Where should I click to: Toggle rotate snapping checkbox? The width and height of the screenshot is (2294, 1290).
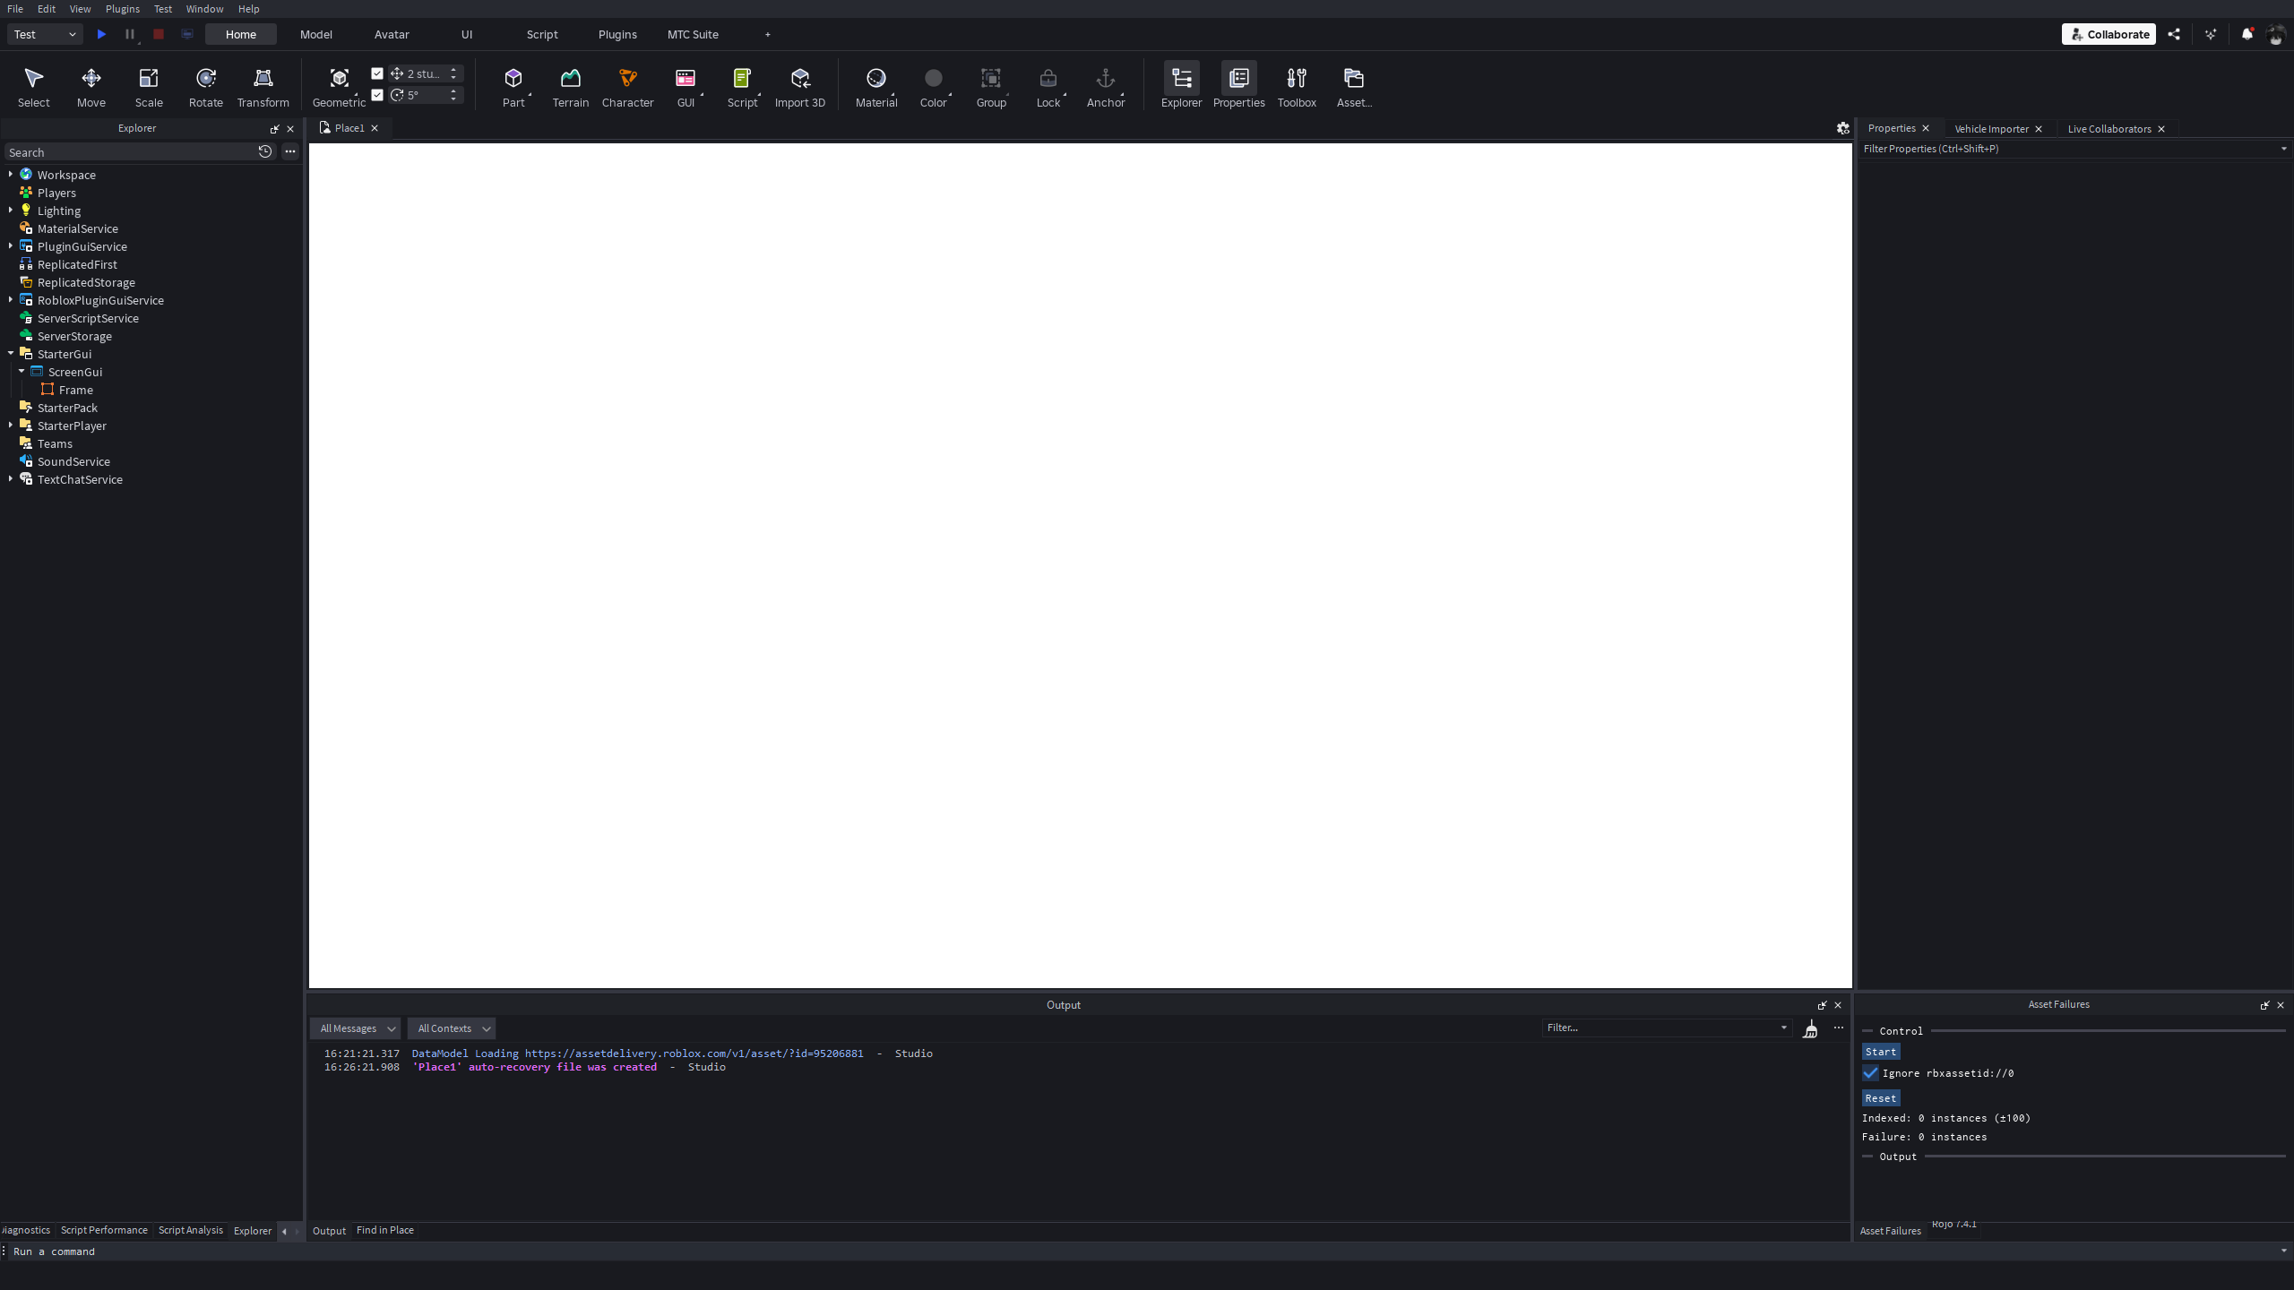377,94
